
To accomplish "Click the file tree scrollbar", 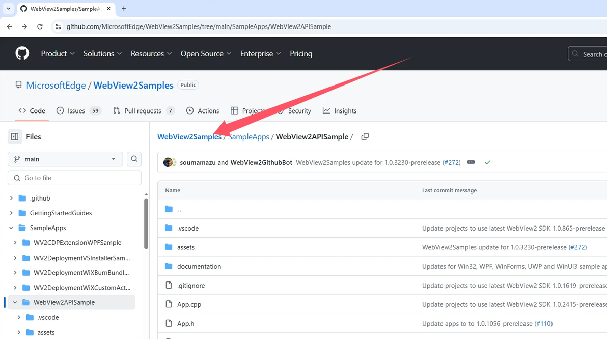I will pyautogui.click(x=146, y=224).
